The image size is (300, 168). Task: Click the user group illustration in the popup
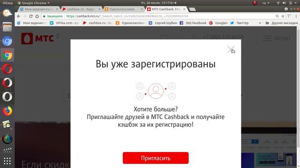tap(156, 91)
